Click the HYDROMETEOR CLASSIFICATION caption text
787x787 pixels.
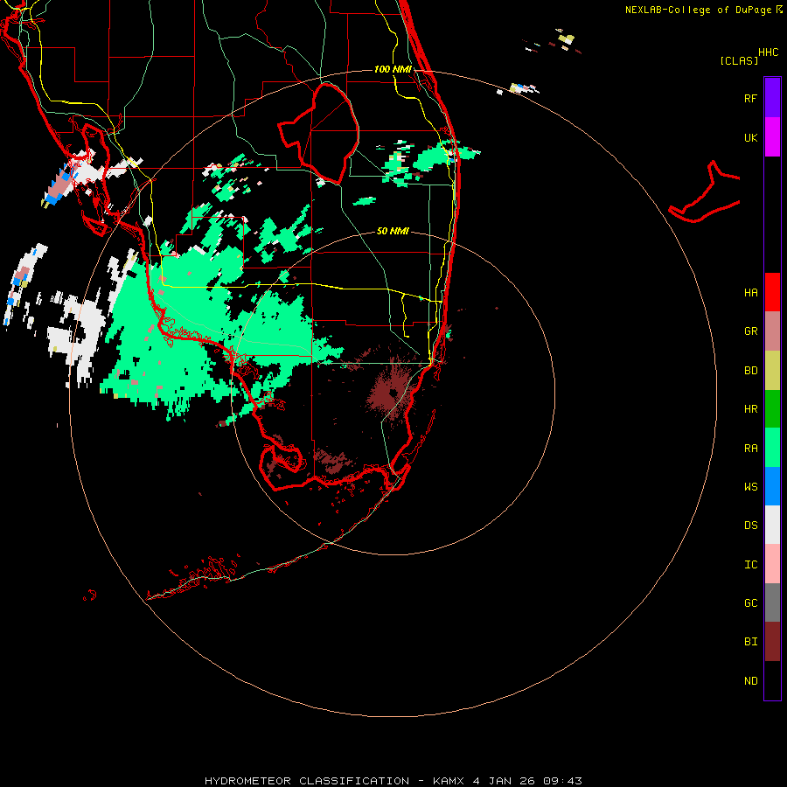[x=307, y=781]
